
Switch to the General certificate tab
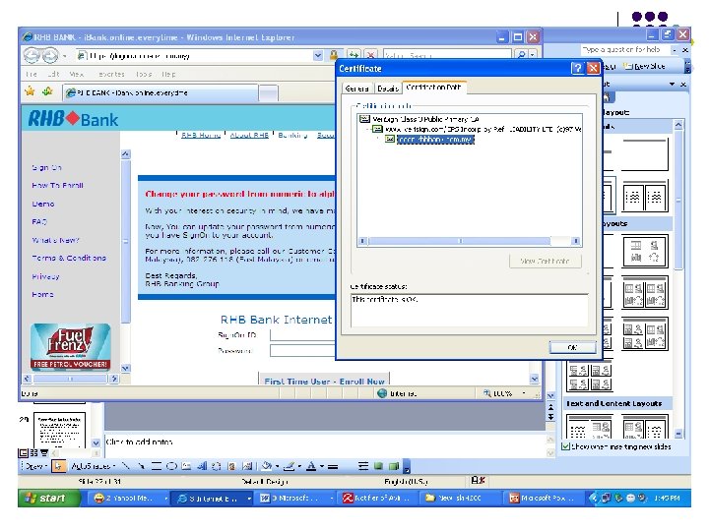(356, 88)
